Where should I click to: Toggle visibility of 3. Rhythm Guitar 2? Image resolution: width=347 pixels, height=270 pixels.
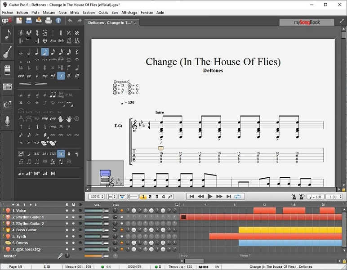[80, 224]
